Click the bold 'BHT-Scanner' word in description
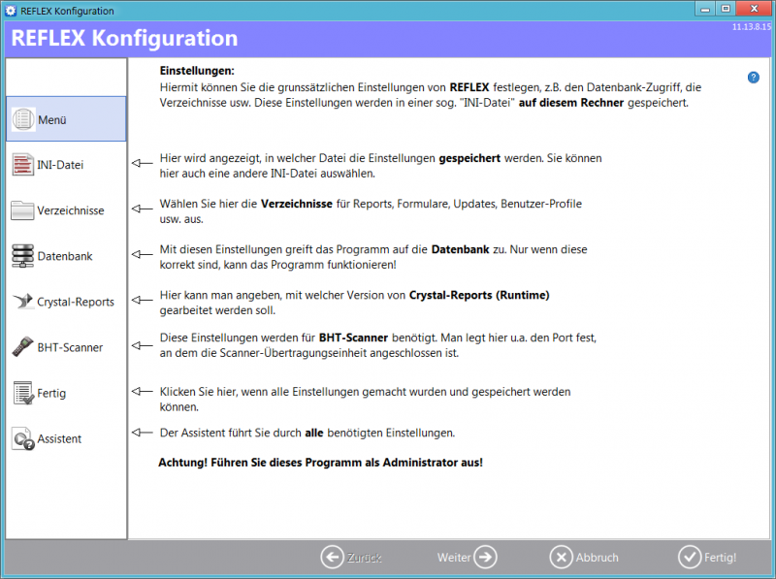This screenshot has width=776, height=579. (x=353, y=338)
